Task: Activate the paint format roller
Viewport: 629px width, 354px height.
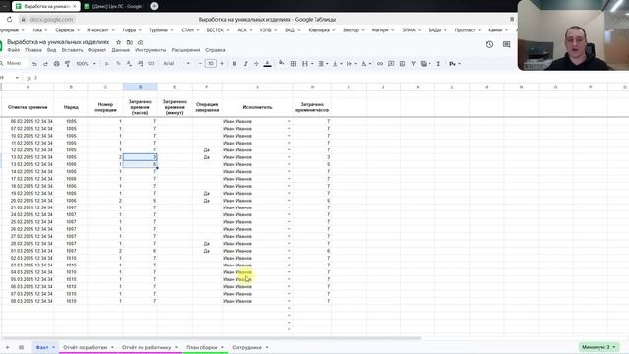Action: (68, 64)
